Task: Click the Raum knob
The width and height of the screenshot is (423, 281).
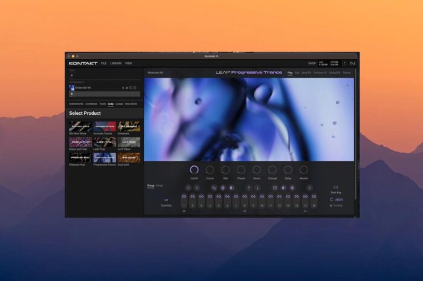Action: [257, 170]
